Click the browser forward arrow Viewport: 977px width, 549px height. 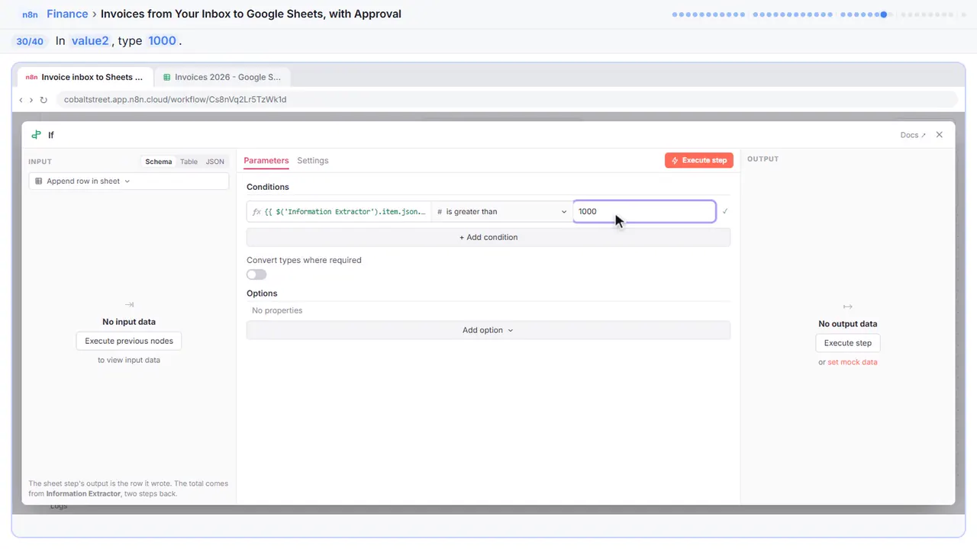click(x=31, y=100)
